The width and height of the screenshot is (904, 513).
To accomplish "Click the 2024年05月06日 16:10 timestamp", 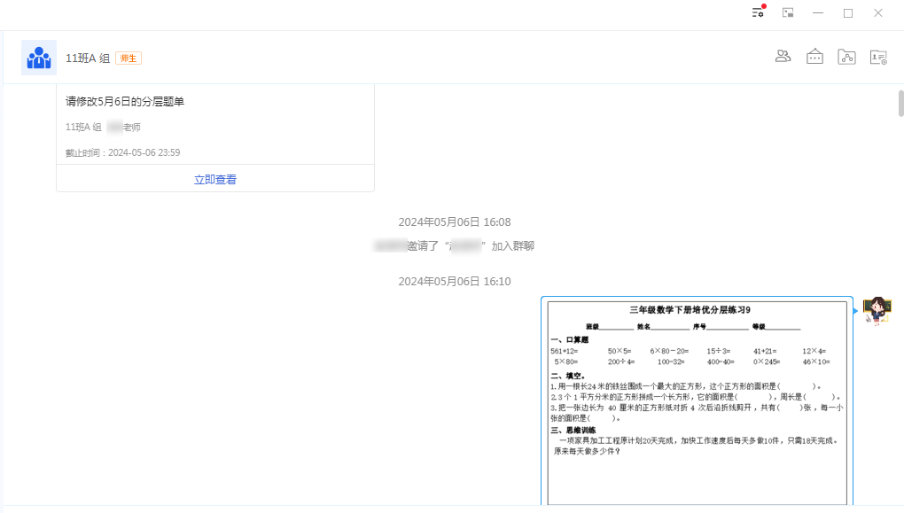I will tap(455, 280).
